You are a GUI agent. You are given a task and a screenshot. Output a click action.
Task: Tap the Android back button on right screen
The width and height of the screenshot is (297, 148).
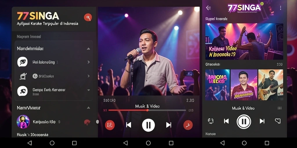pyautogui.click(x=222, y=143)
